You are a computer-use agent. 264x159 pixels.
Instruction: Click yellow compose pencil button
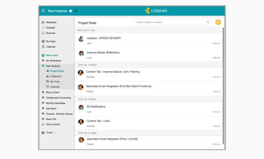click(x=218, y=22)
